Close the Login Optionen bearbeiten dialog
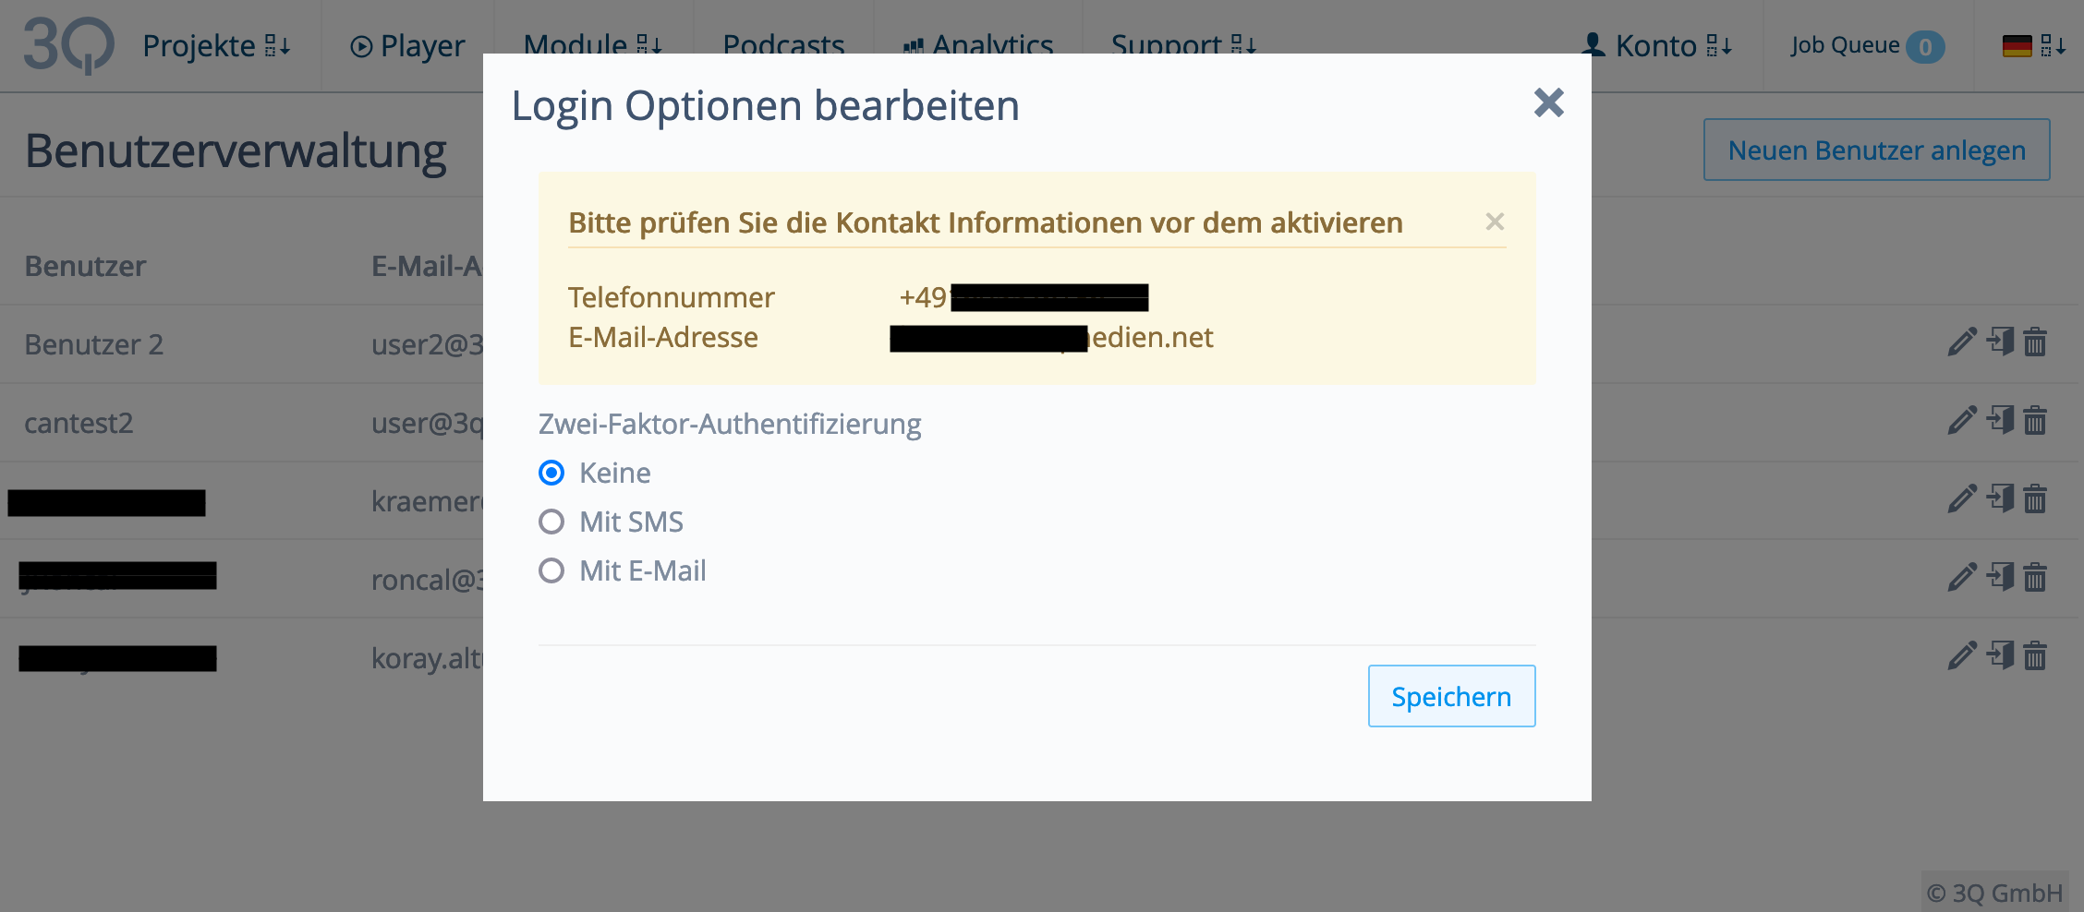Image resolution: width=2084 pixels, height=912 pixels. [x=1548, y=102]
